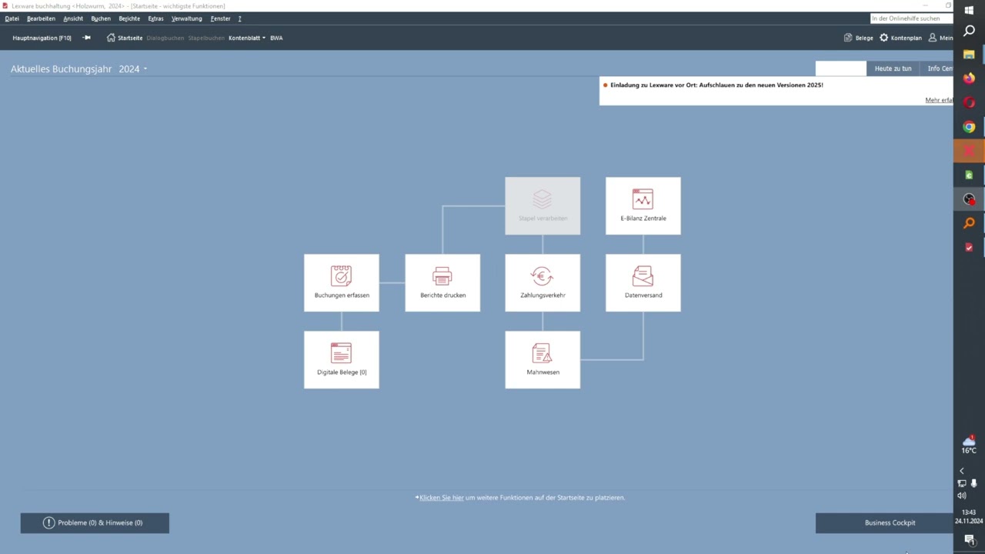Click the pin icon beside Hauptnavigation
Image resolution: width=985 pixels, height=554 pixels.
point(87,38)
